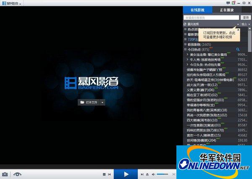Click the magnifier icon in 今日热点 row
Image resolution: width=252 pixels, height=179 pixels.
tap(238, 50)
